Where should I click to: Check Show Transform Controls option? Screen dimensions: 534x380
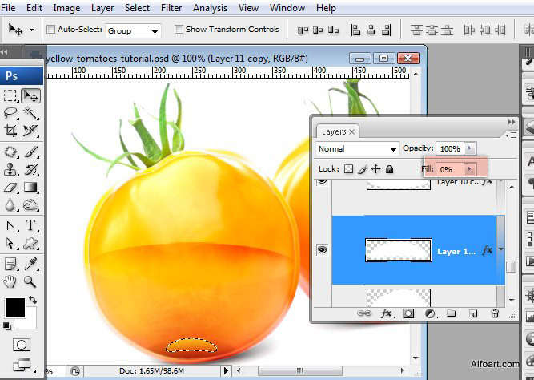[178, 30]
